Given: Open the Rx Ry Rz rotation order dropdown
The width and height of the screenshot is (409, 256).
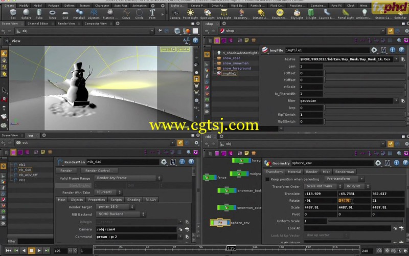Looking at the screenshot, I should point(357,186).
